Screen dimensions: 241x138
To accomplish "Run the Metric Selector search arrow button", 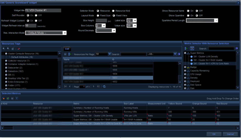I will click(x=237, y=49).
